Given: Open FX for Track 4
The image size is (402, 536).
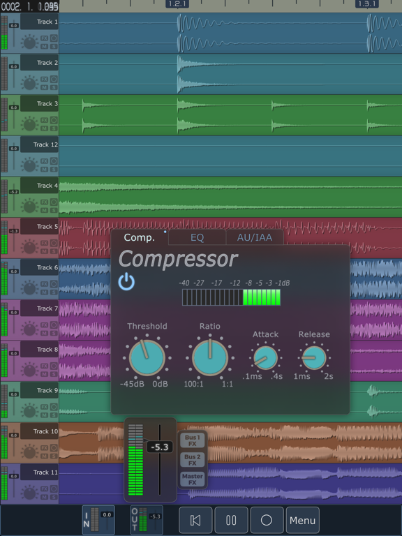Looking at the screenshot, I should 45,202.
